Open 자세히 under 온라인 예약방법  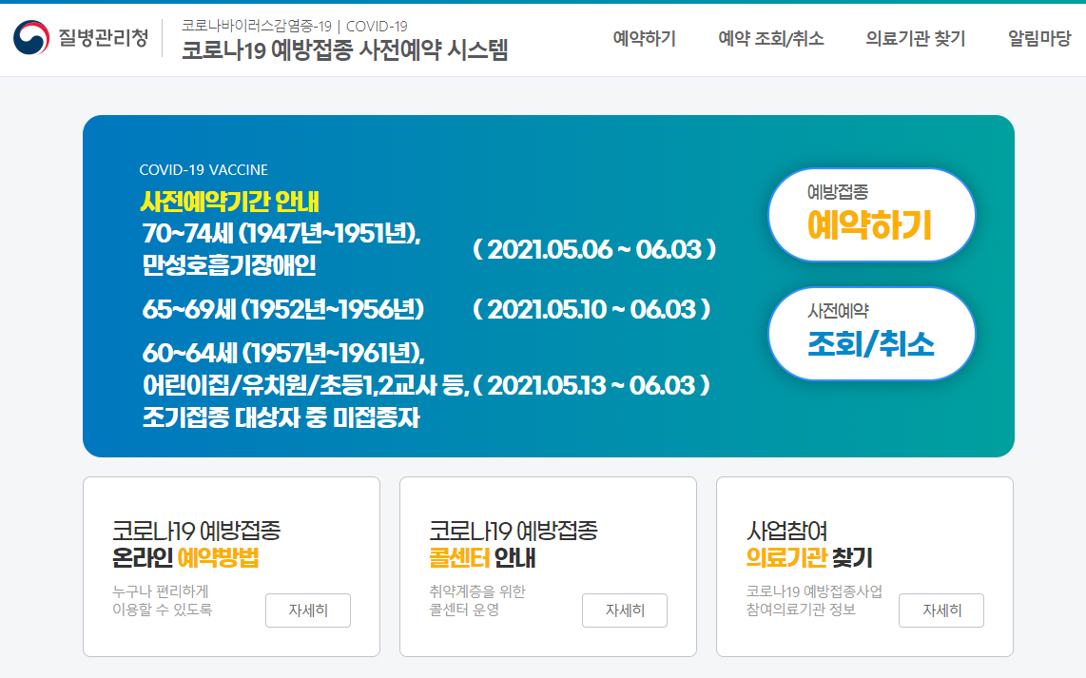(x=307, y=610)
